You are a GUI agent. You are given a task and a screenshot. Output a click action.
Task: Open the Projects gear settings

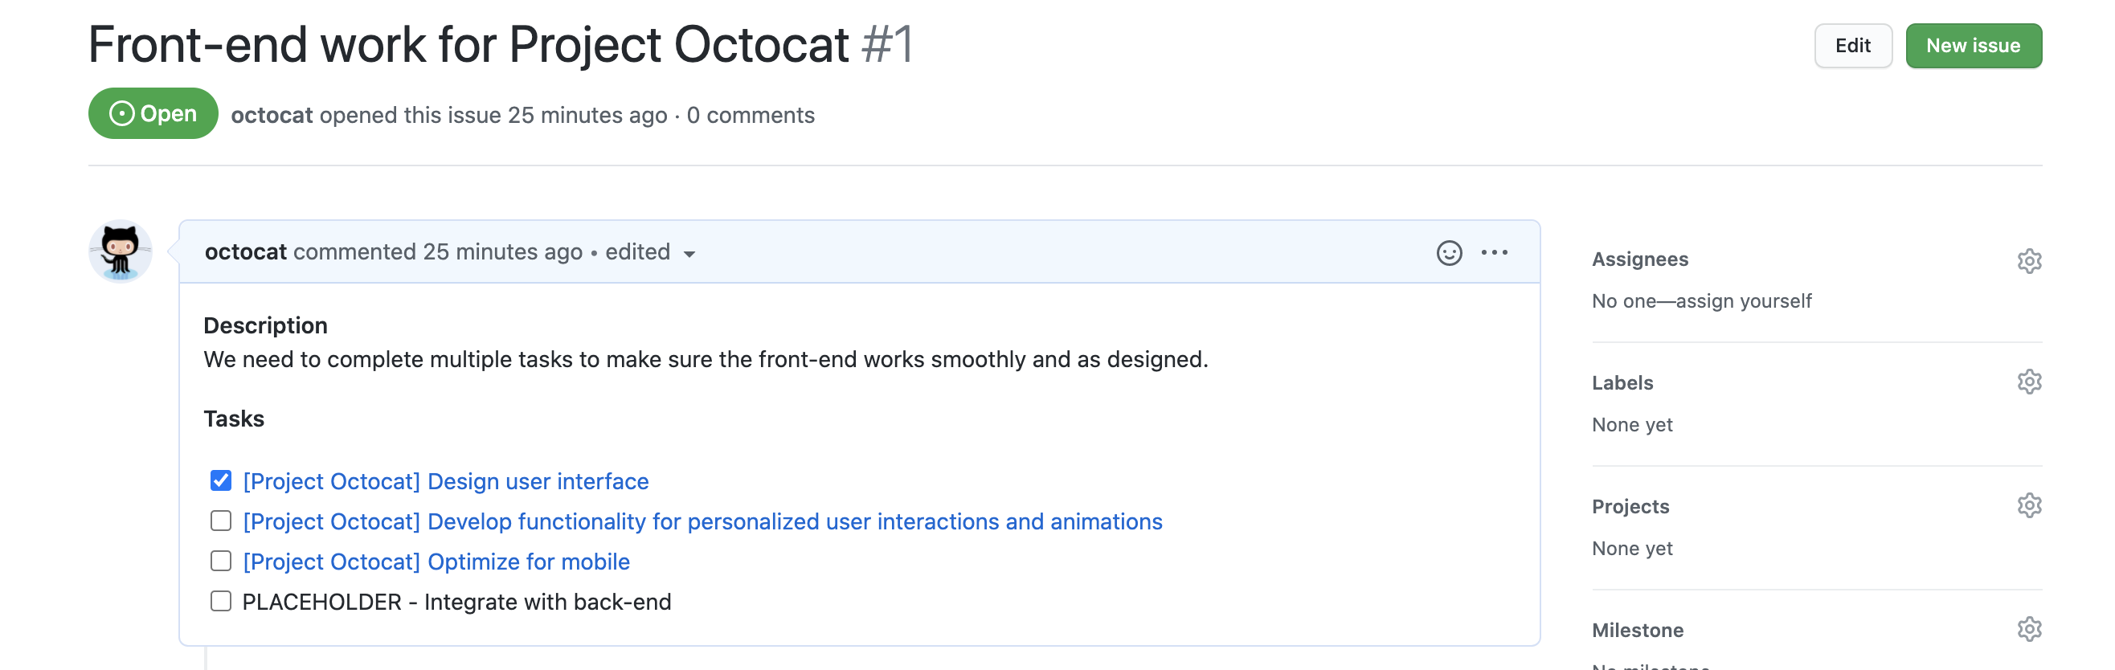2028,505
